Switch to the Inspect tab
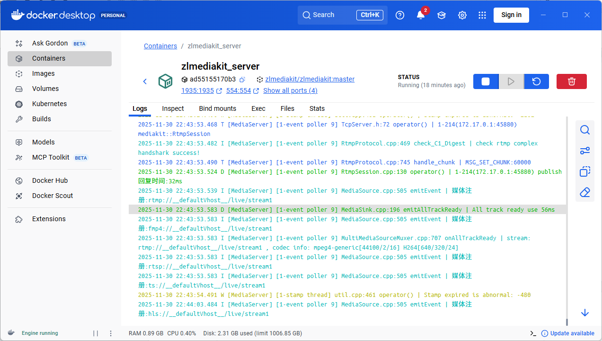Viewport: 602px width, 341px height. point(173,108)
